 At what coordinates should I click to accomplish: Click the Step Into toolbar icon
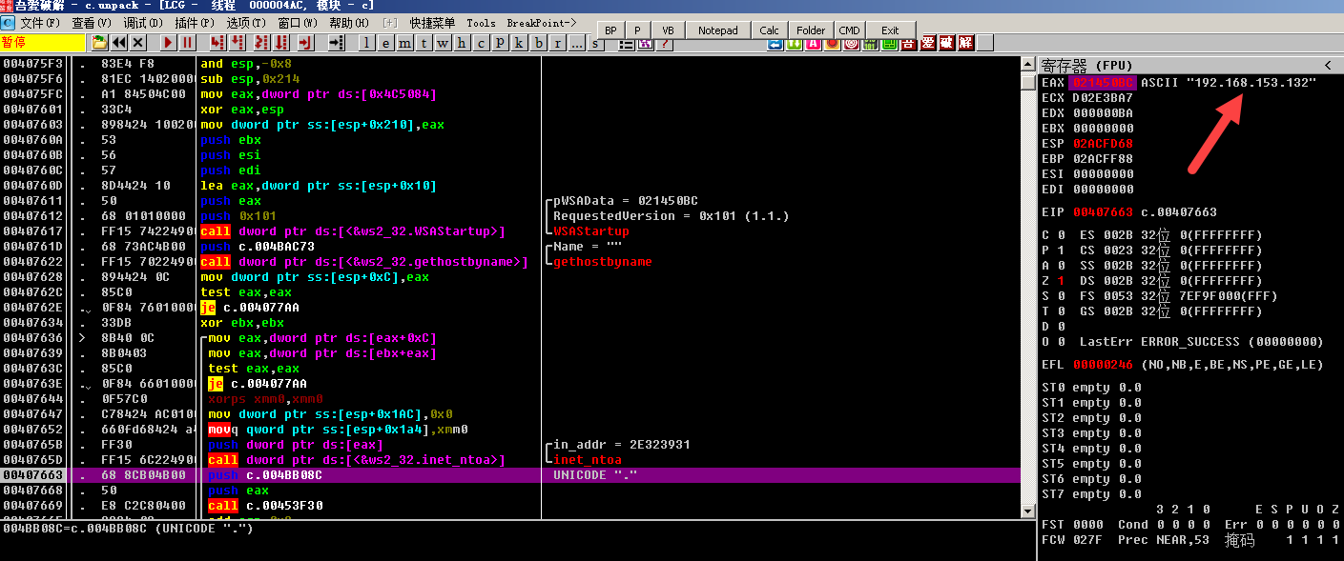pos(217,43)
